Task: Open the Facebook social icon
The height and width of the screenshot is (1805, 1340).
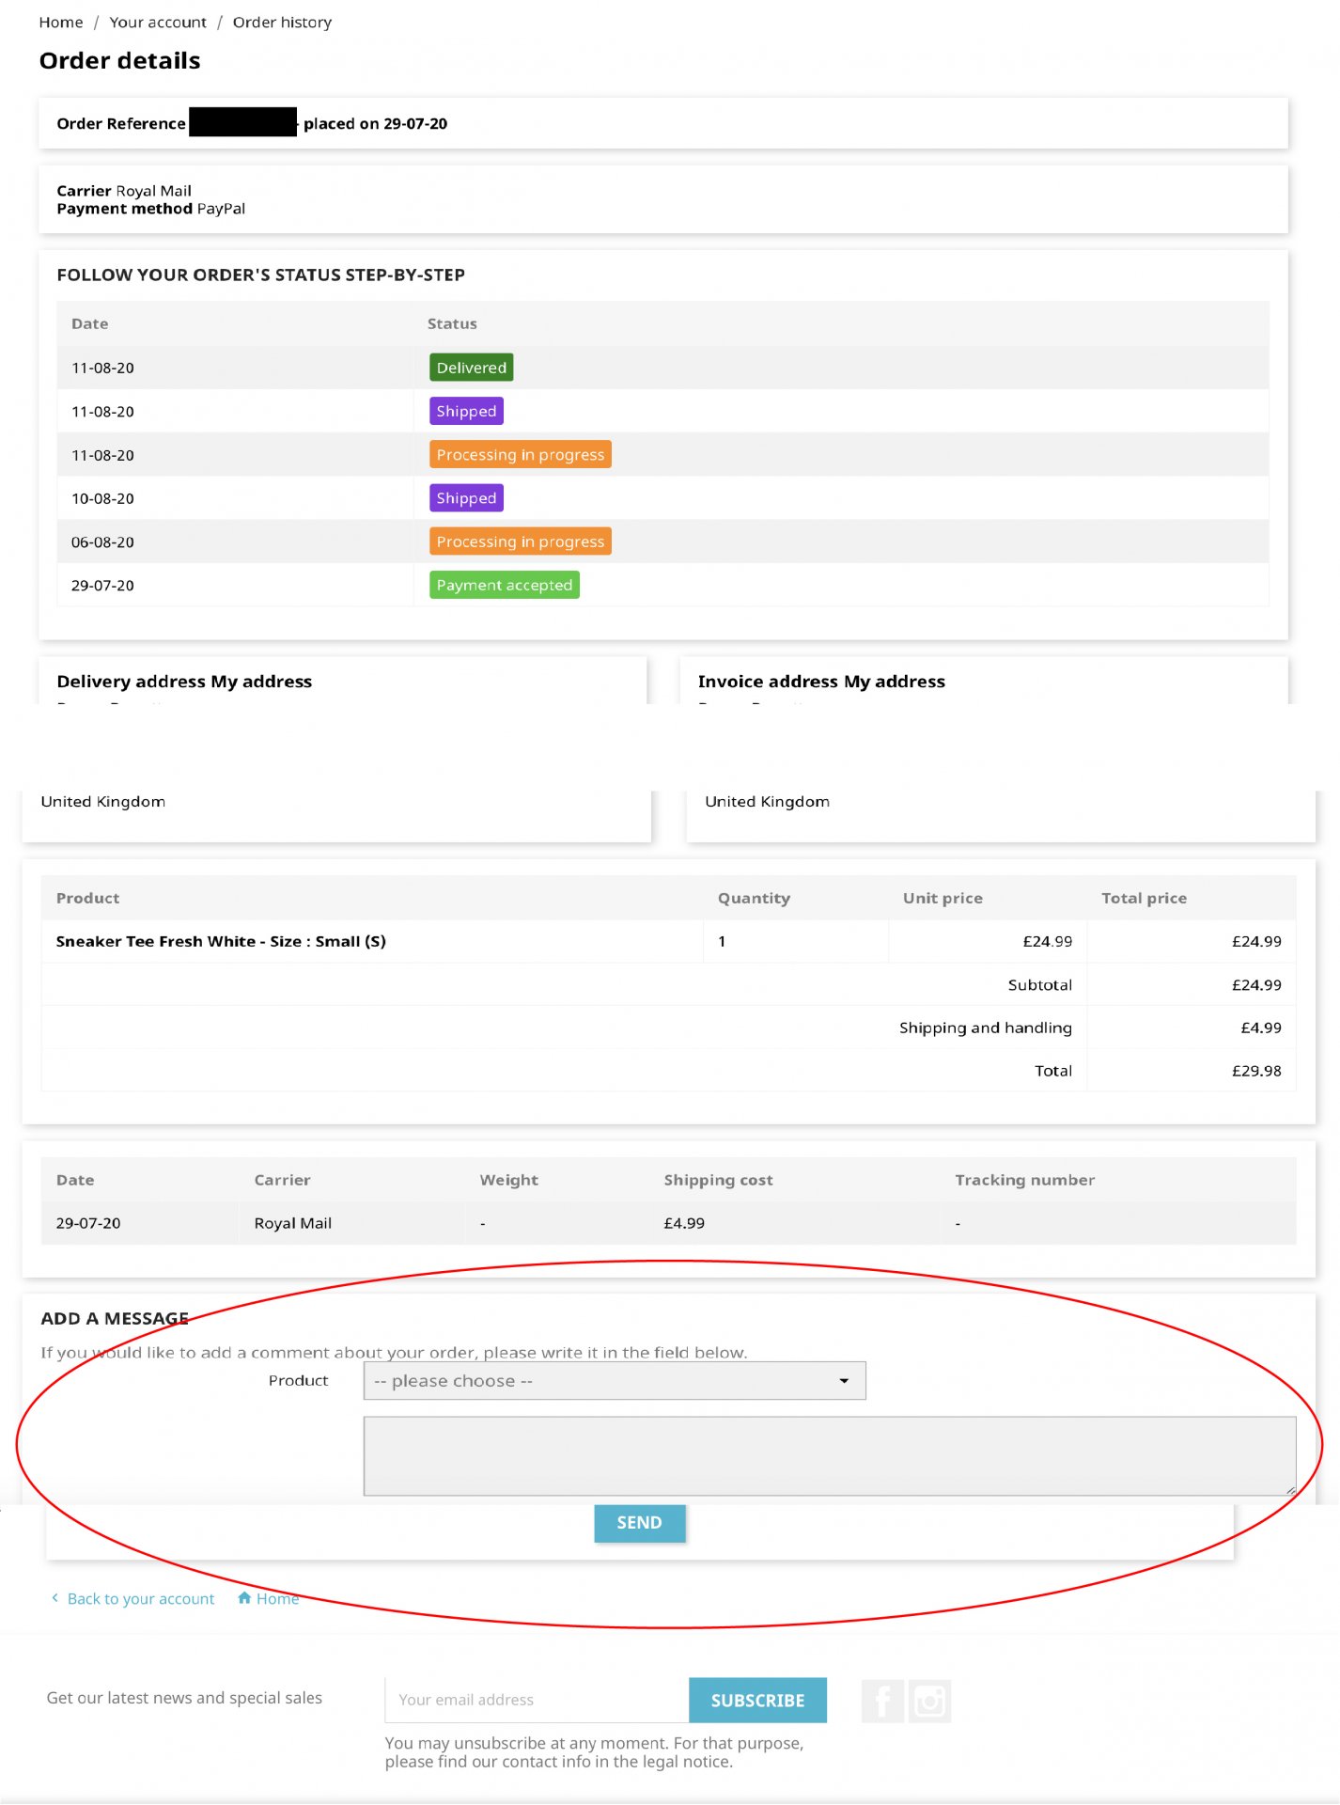Action: (882, 1701)
